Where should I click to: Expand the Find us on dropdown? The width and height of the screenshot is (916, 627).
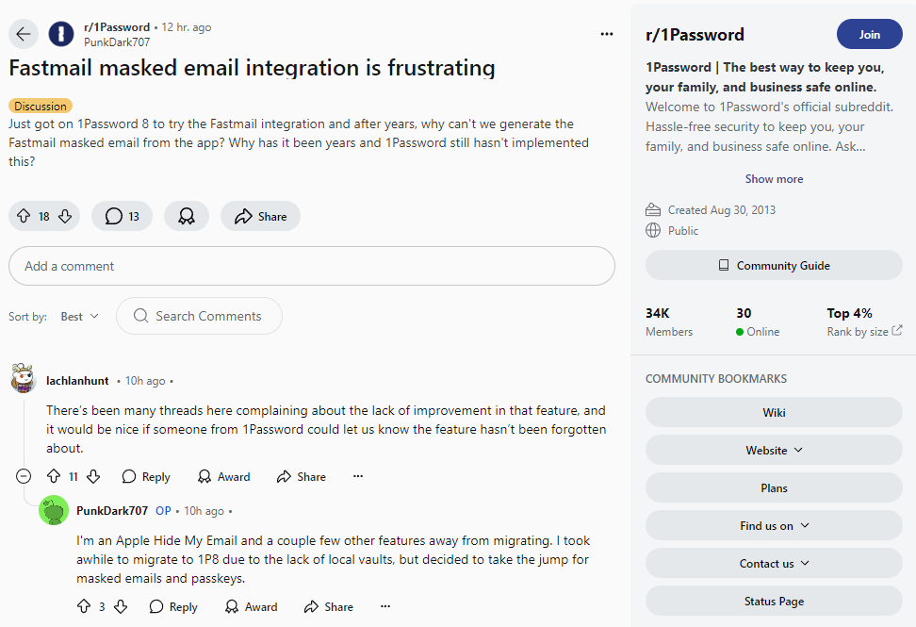tap(774, 525)
